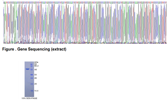The width and height of the screenshot is (168, 101).
Task: Click the kDa unit label
Action: coord(36,62)
